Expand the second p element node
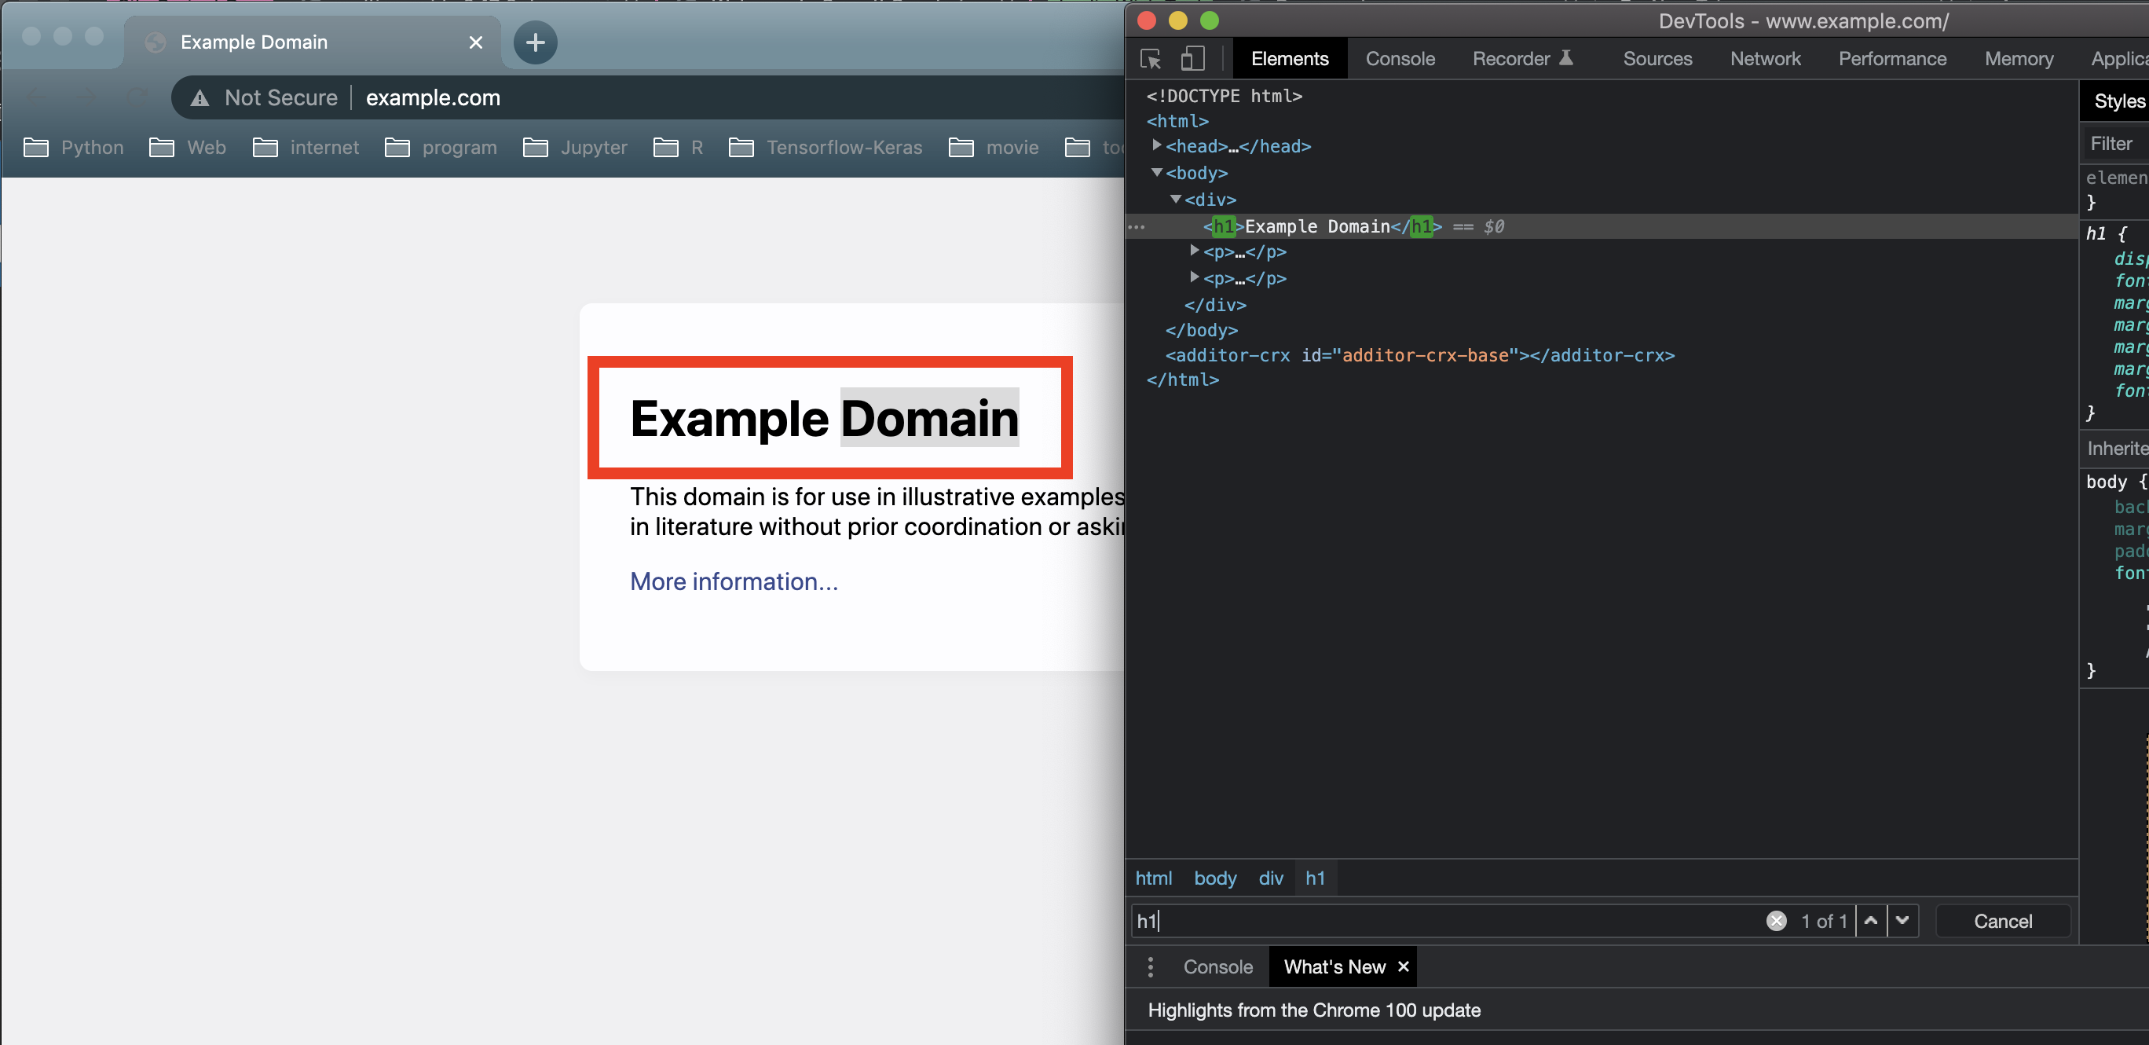This screenshot has width=2149, height=1045. click(x=1195, y=277)
